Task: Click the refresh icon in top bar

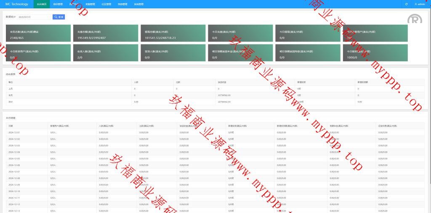Action: coord(406,4)
